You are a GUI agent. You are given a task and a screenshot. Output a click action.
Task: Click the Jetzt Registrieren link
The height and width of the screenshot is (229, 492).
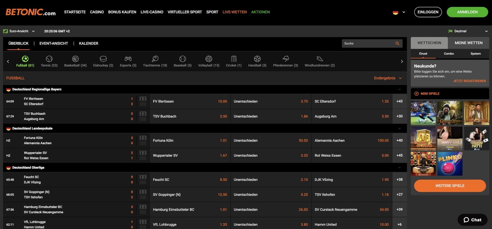[469, 81]
